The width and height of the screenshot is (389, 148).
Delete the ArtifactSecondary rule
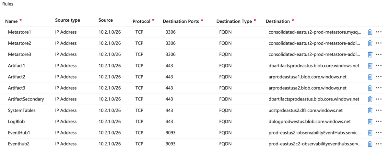coord(370,99)
